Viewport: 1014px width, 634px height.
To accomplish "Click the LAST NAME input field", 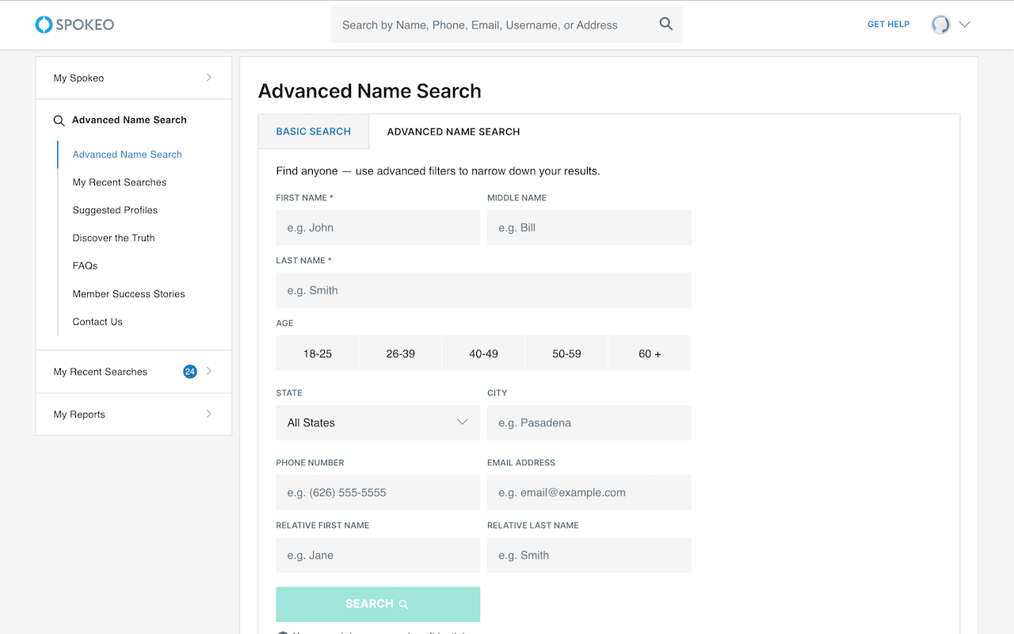I will click(x=483, y=290).
